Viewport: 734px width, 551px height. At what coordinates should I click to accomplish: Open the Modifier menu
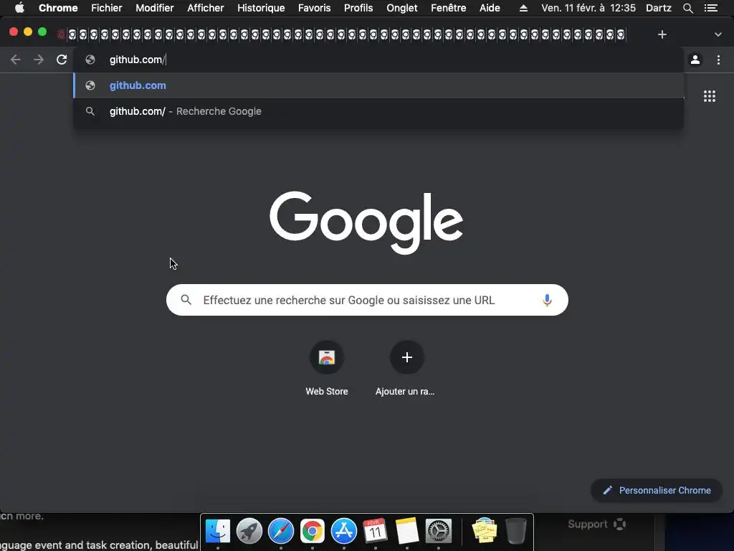point(155,8)
